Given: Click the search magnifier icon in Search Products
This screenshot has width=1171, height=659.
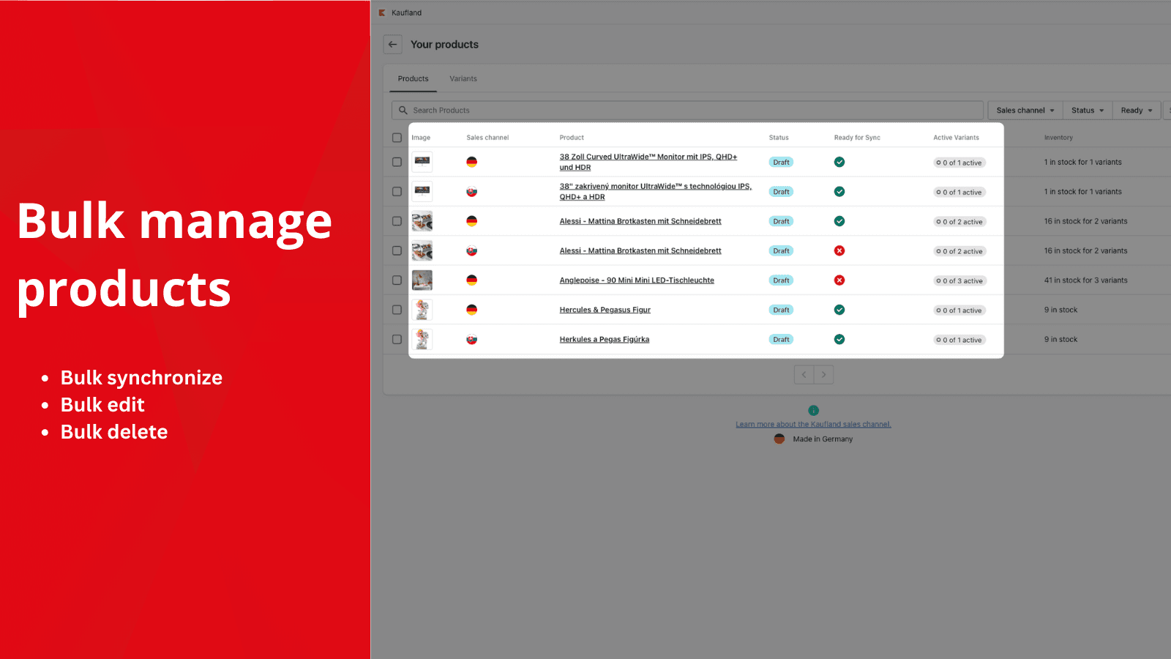Looking at the screenshot, I should pyautogui.click(x=403, y=110).
